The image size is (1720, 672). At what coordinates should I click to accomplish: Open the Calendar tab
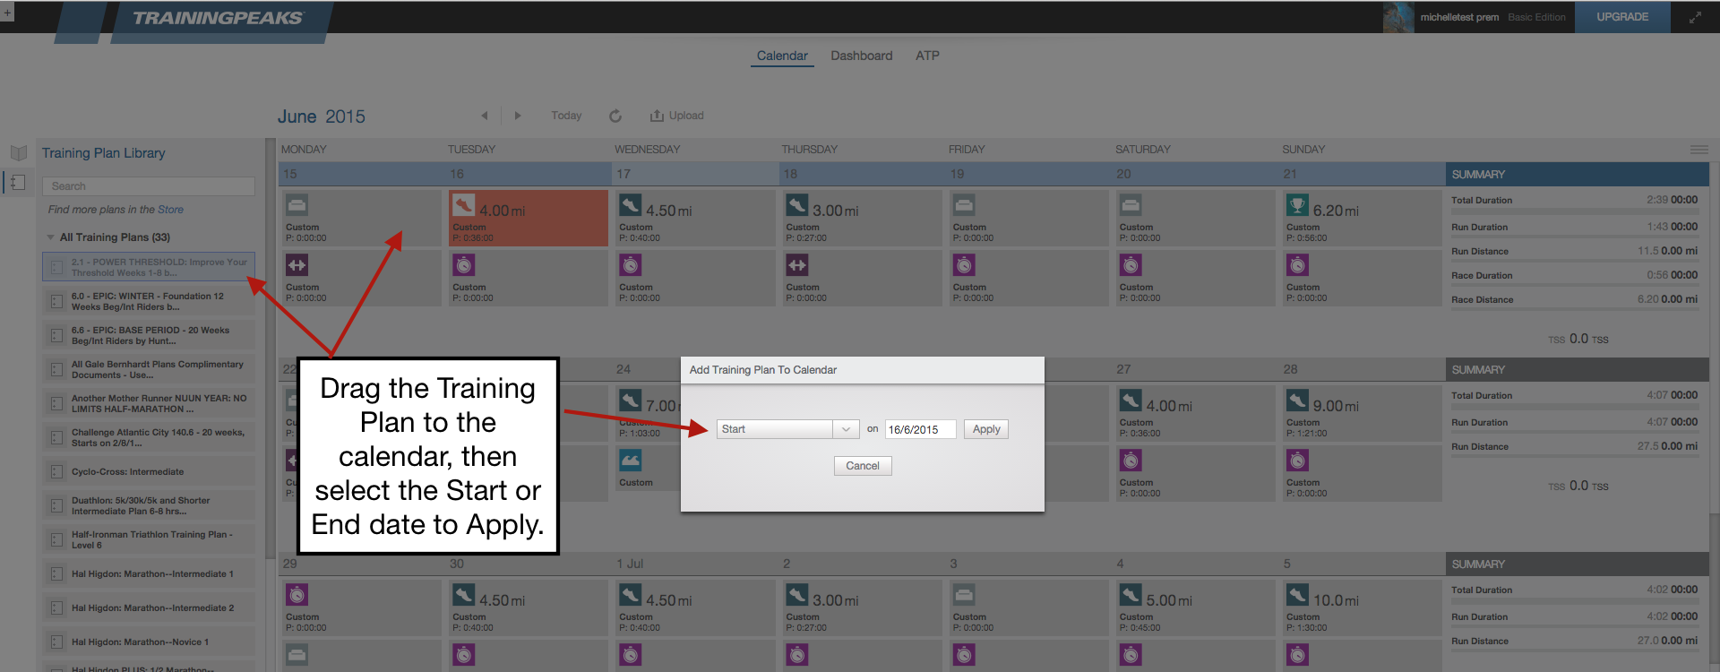tap(782, 56)
